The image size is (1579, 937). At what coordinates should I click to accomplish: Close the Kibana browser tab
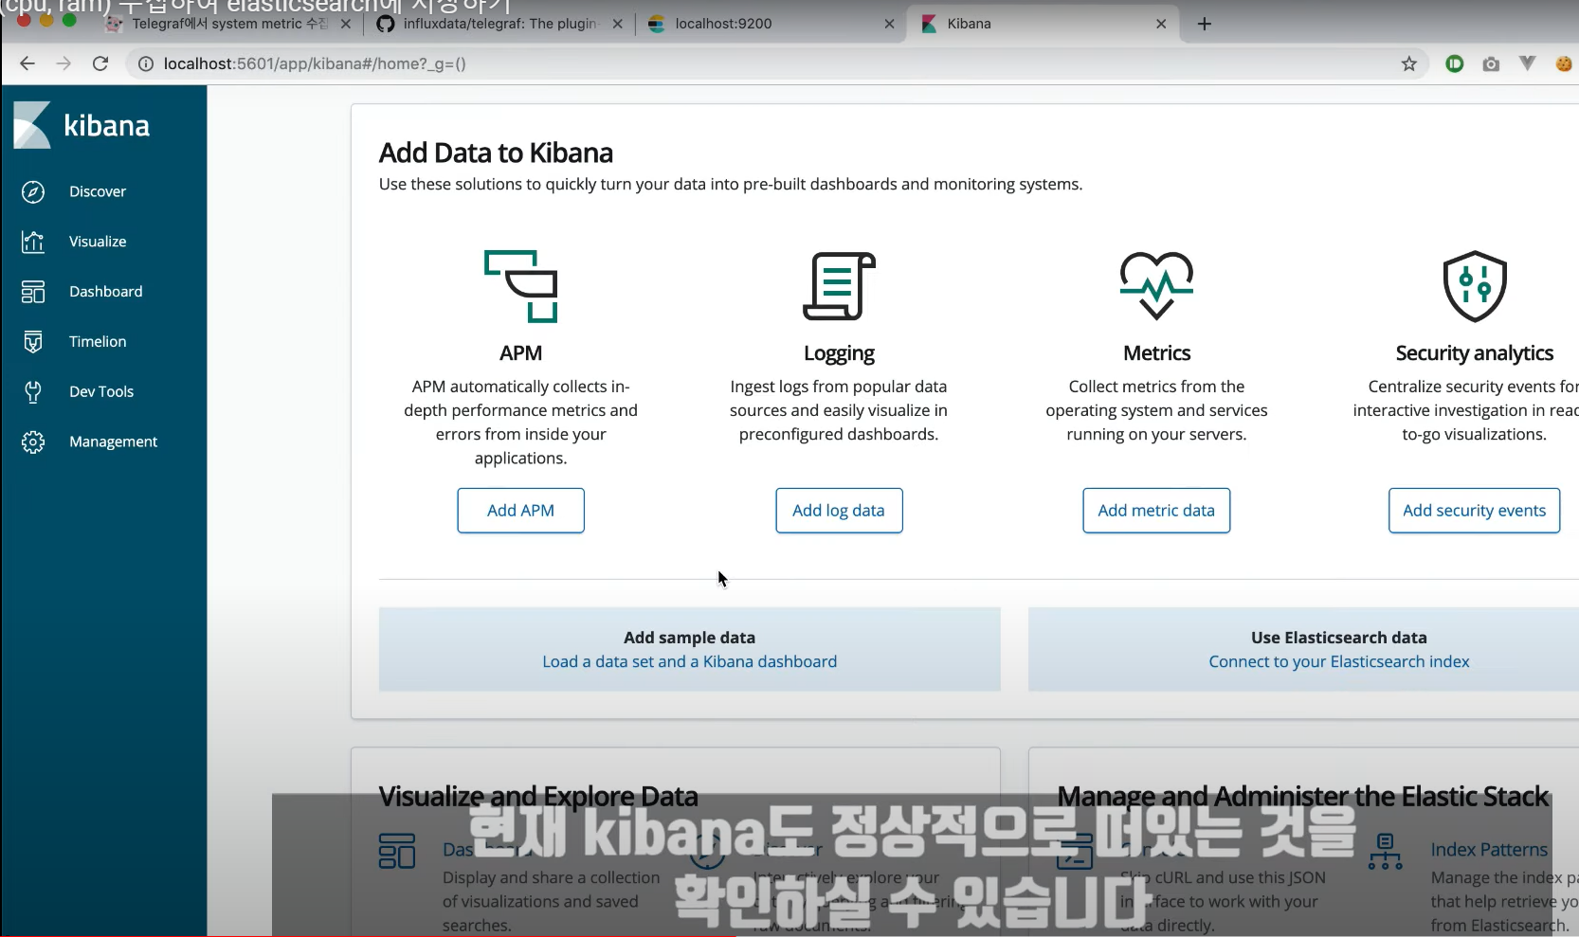pos(1161,24)
